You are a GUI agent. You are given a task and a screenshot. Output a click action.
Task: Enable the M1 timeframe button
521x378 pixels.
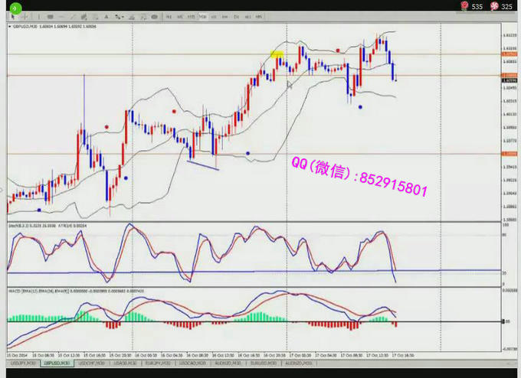169,16
